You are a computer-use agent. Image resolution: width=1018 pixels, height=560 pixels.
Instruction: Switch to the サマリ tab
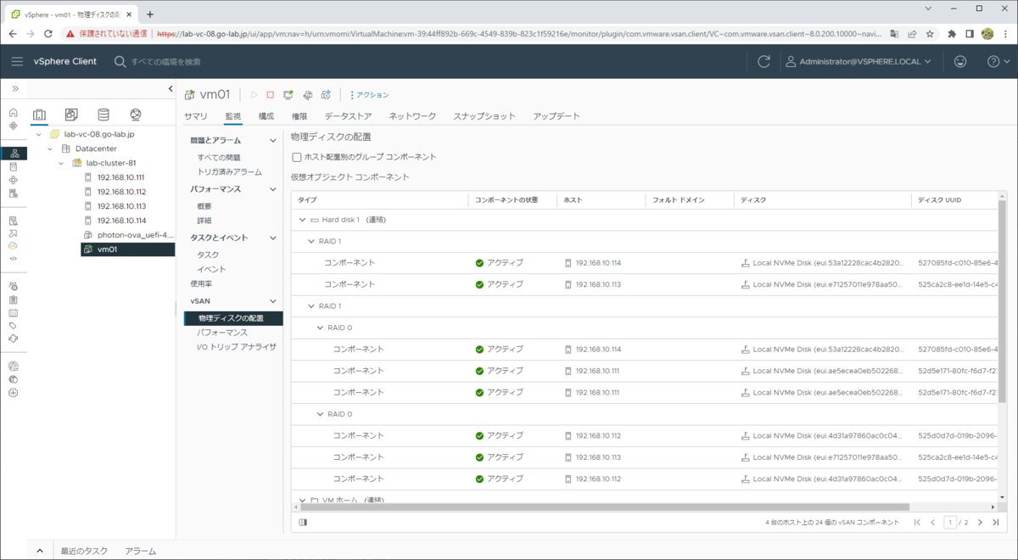click(x=196, y=116)
